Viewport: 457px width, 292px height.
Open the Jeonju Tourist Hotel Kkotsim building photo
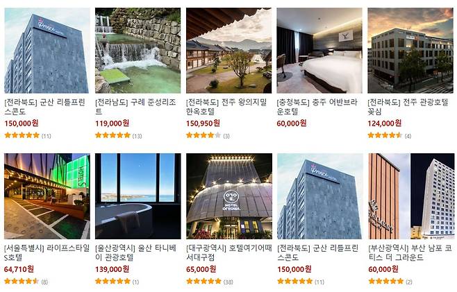[410, 51]
